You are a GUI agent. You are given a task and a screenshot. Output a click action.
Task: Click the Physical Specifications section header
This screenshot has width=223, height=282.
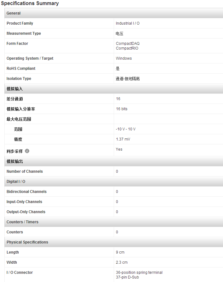point(114,242)
